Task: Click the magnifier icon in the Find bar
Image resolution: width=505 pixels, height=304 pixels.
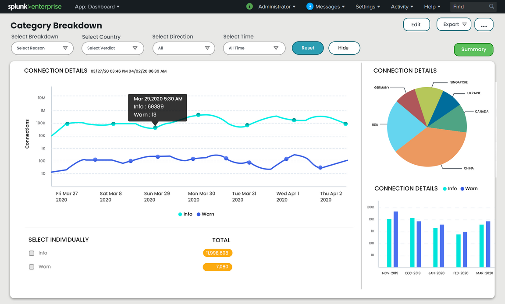Action: [x=491, y=7]
